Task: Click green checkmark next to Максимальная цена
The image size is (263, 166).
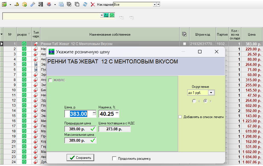Action: click(x=93, y=140)
